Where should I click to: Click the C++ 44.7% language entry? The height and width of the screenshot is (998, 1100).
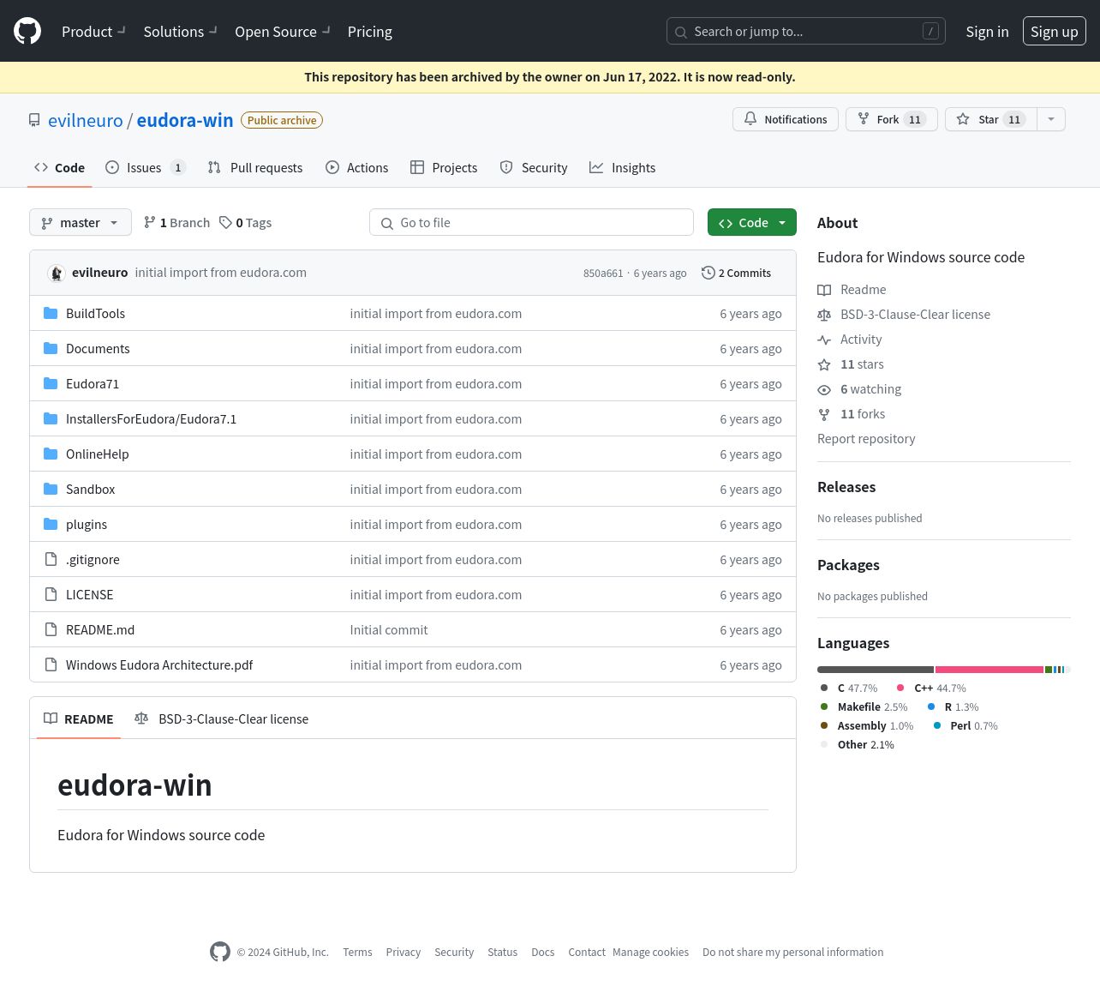(x=931, y=688)
